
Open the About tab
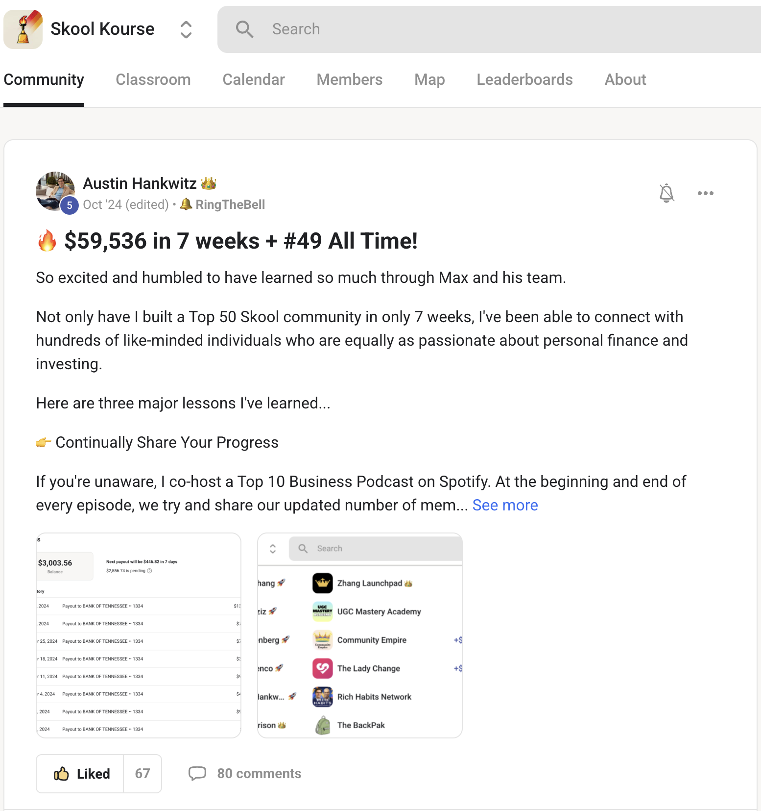coord(625,79)
